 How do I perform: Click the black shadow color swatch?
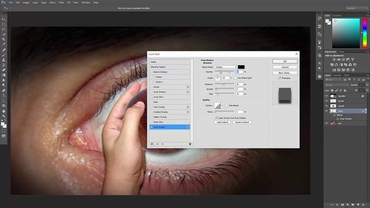(241, 67)
